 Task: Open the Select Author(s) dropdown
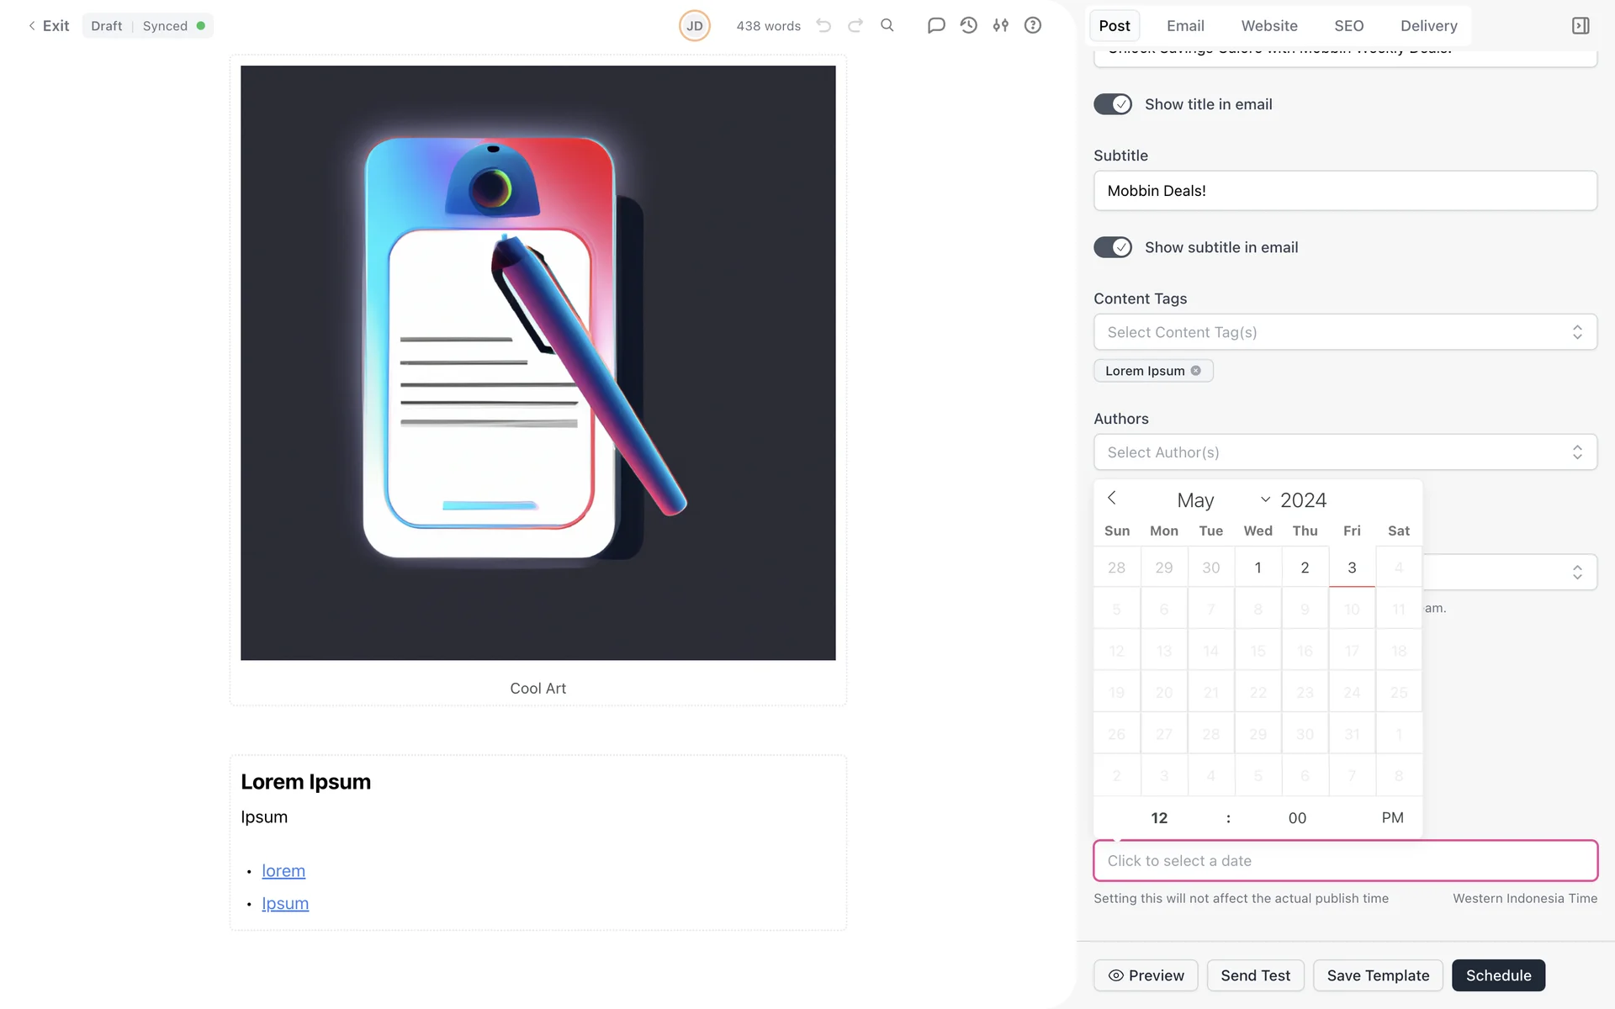point(1345,452)
